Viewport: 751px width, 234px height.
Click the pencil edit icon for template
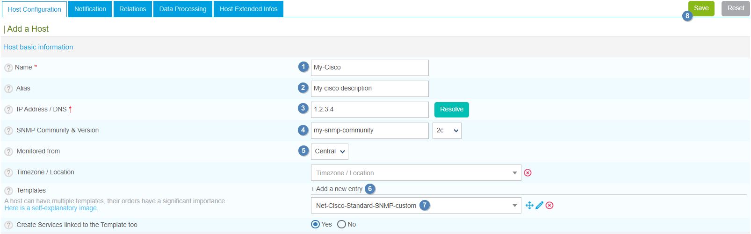click(540, 206)
